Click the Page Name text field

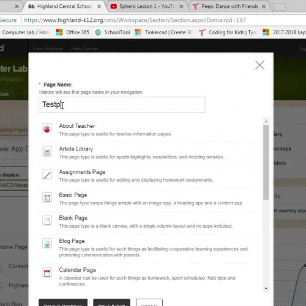122,105
